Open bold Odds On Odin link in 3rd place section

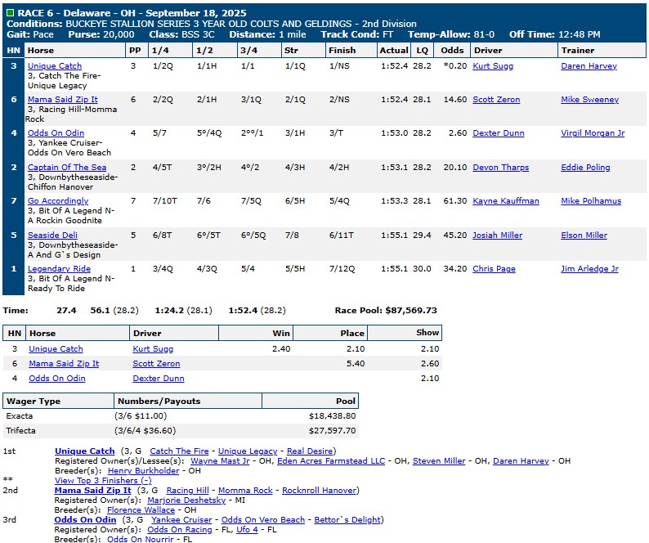point(85,520)
